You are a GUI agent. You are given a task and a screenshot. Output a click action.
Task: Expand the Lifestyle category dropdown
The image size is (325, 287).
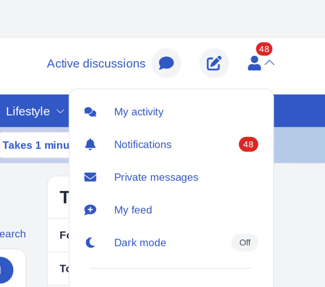[x=28, y=111]
